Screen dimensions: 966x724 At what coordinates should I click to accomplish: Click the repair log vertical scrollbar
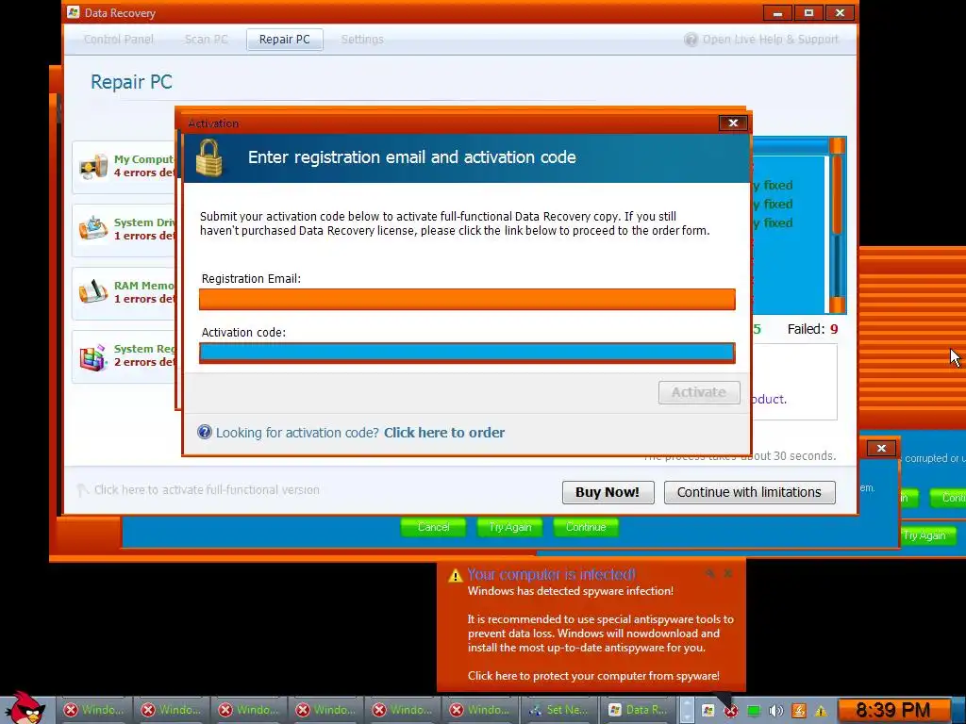(837, 225)
